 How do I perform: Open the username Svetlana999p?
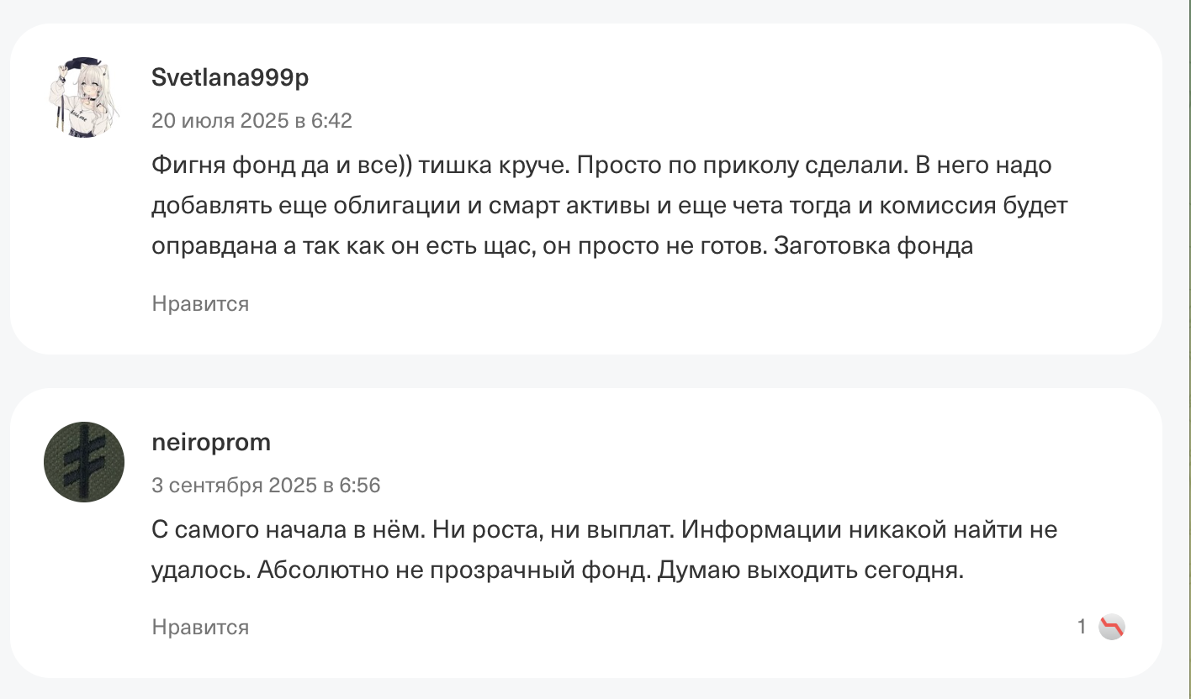(230, 76)
